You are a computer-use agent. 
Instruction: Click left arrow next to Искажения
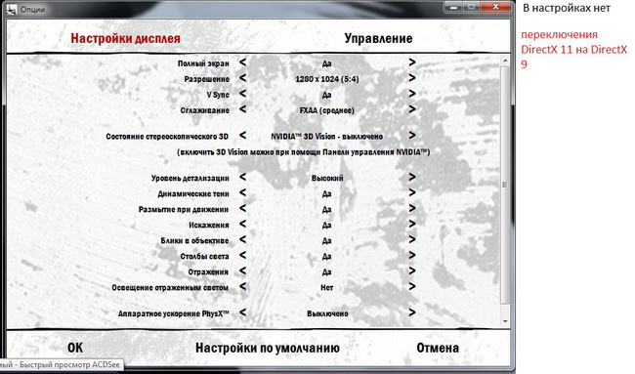pos(242,224)
